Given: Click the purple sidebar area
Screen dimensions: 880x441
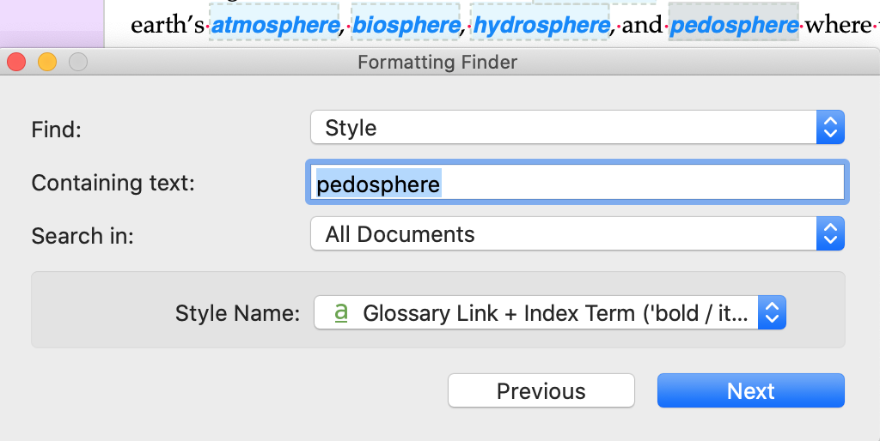Looking at the screenshot, I should click(52, 23).
